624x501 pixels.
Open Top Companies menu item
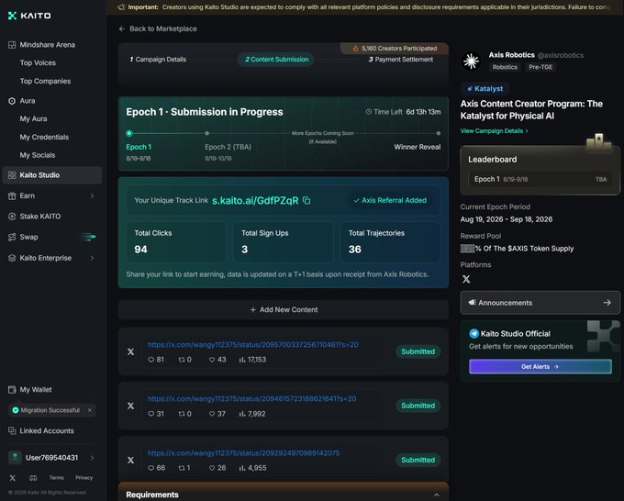[45, 81]
